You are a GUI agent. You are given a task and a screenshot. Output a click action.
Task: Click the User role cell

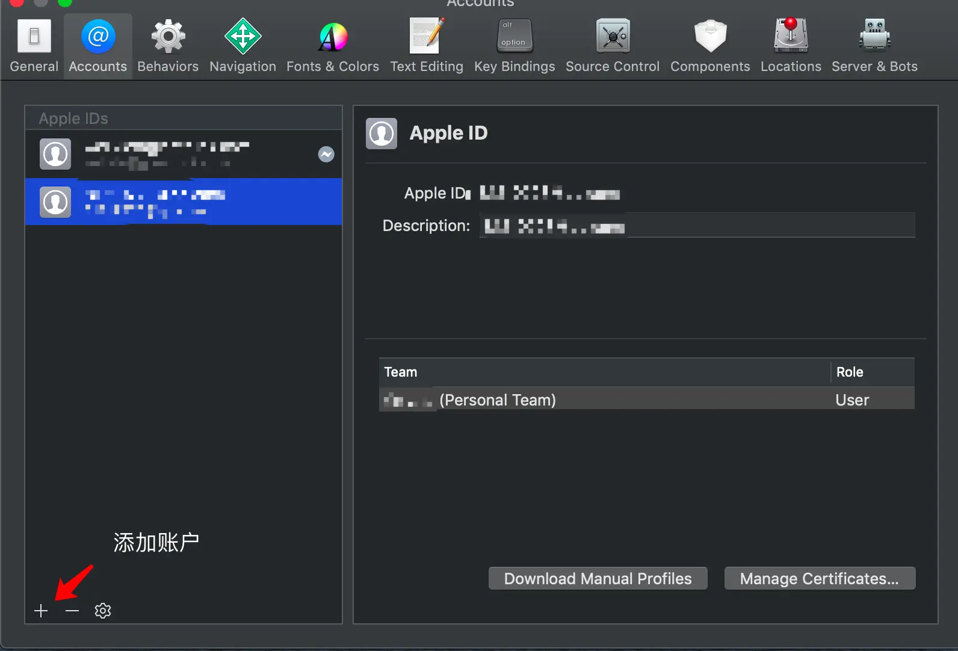pyautogui.click(x=852, y=400)
